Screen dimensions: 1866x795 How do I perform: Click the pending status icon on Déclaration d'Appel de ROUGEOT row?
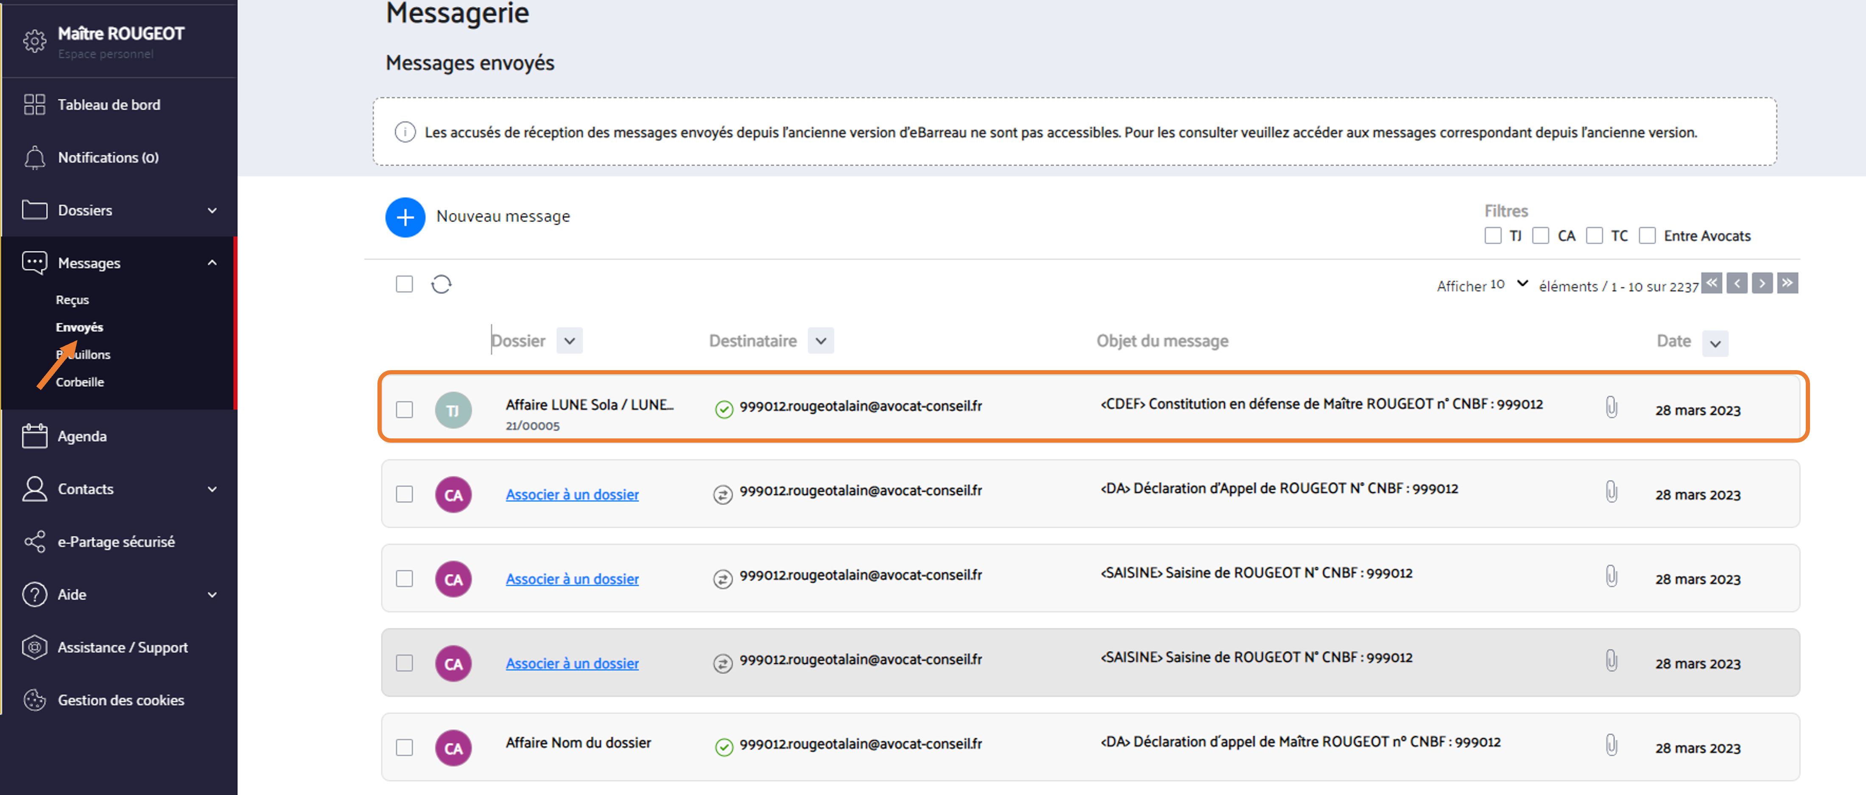722,495
